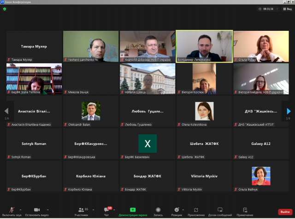Select Yevhenii Larchenko's video tile
This screenshot has height=219, width=295.
91,46
